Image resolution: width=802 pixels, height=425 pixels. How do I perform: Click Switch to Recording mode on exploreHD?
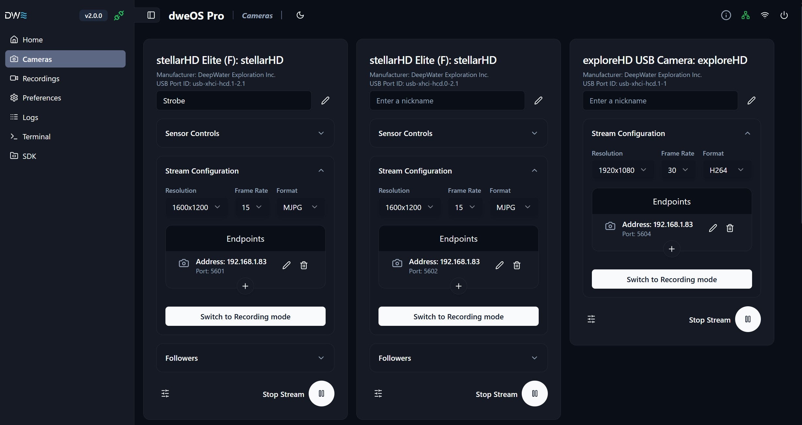click(x=671, y=279)
